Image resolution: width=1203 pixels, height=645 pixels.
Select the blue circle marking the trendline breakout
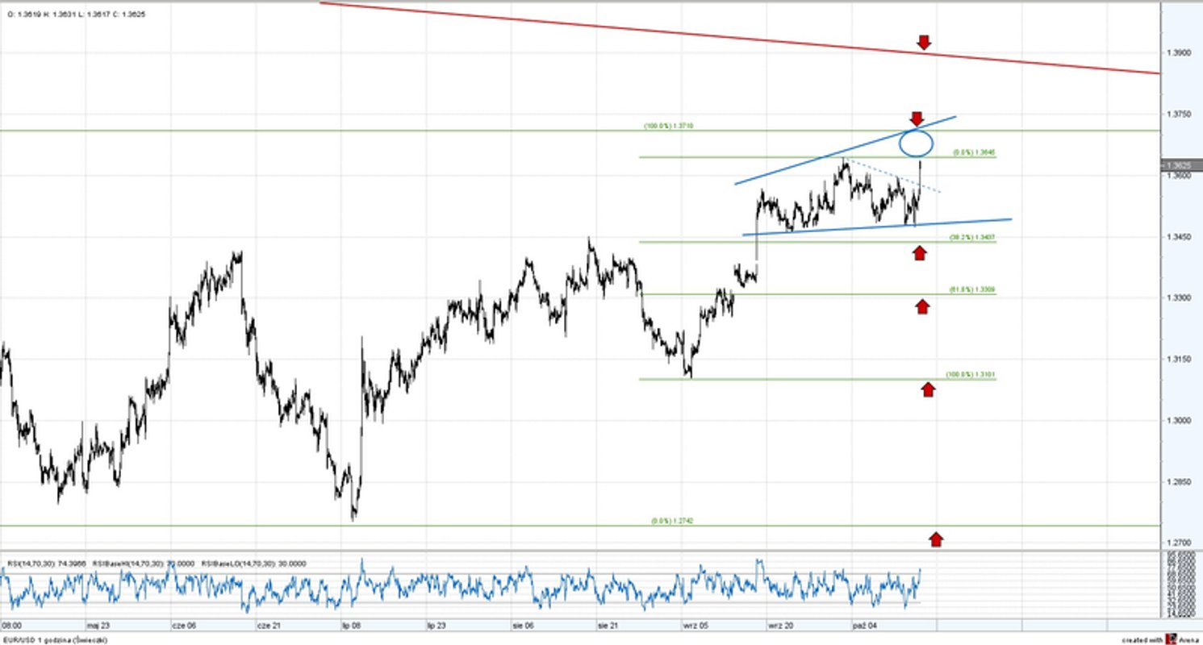[916, 144]
